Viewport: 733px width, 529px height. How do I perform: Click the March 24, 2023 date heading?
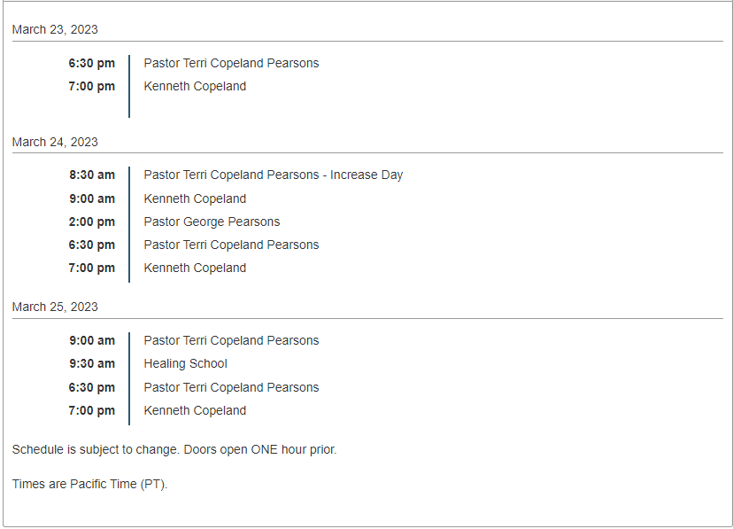coord(55,142)
